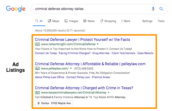Click the location pin in Dallas address box
Image resolution: width=172 pixels, height=111 pixels.
click(x=39, y=103)
